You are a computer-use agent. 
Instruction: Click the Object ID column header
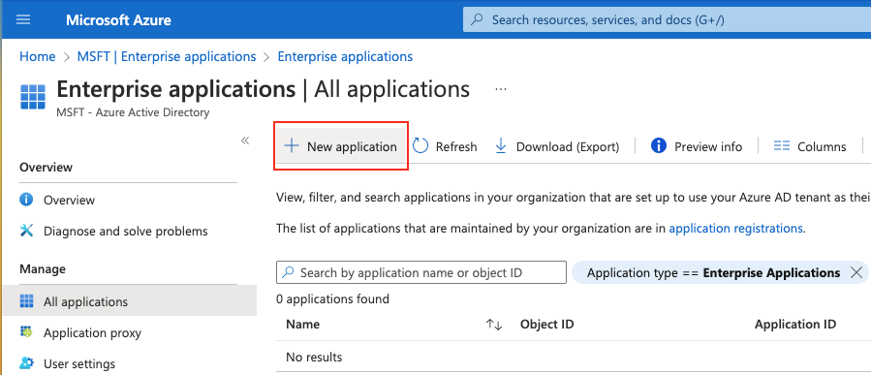[x=546, y=324]
